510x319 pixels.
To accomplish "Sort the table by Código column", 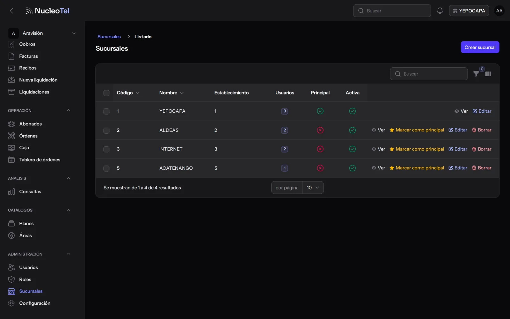I will pyautogui.click(x=128, y=93).
